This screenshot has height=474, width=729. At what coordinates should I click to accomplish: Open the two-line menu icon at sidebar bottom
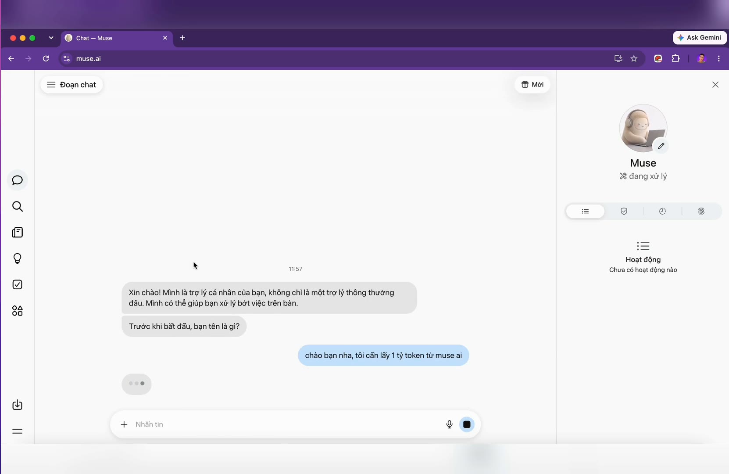18,431
